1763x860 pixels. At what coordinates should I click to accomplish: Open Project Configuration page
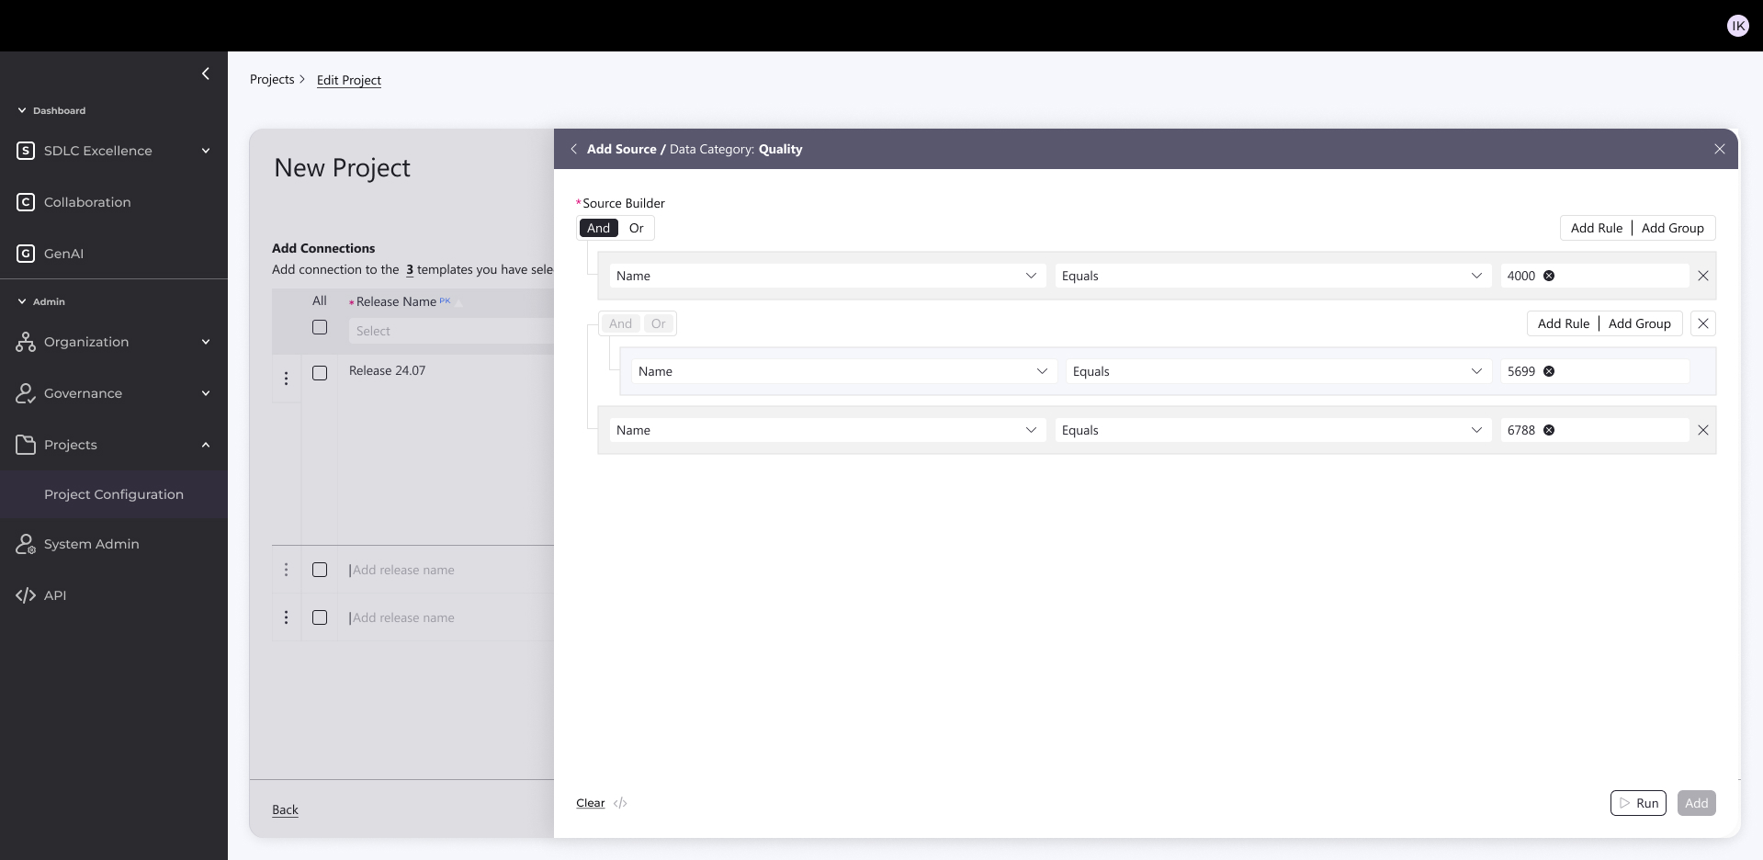[114, 494]
